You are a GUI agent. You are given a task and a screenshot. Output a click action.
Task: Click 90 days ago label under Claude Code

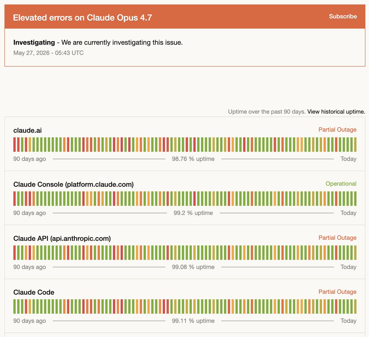coord(30,321)
